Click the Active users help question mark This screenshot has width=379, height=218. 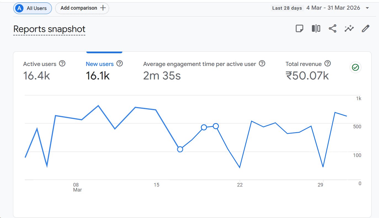[62, 63]
